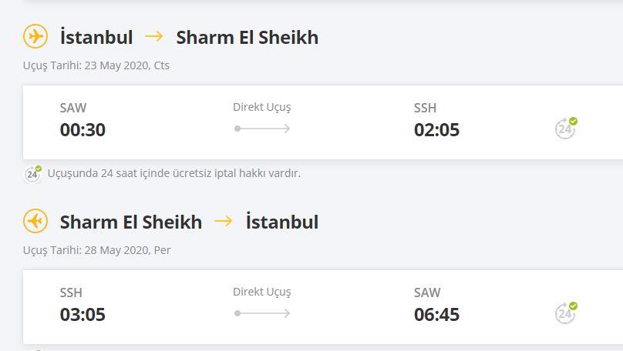Click the SSH 02:05 arrival time
The image size is (623, 351).
click(436, 130)
